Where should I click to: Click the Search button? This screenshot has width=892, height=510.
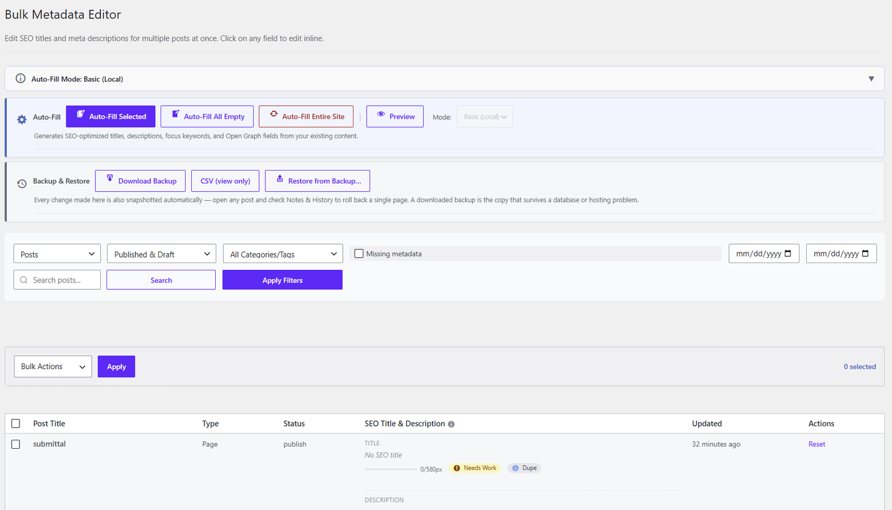161,280
